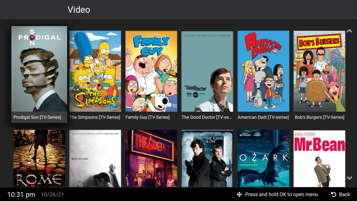Open the Mr. Bean poster
This screenshot has height=201, width=357.
319,158
